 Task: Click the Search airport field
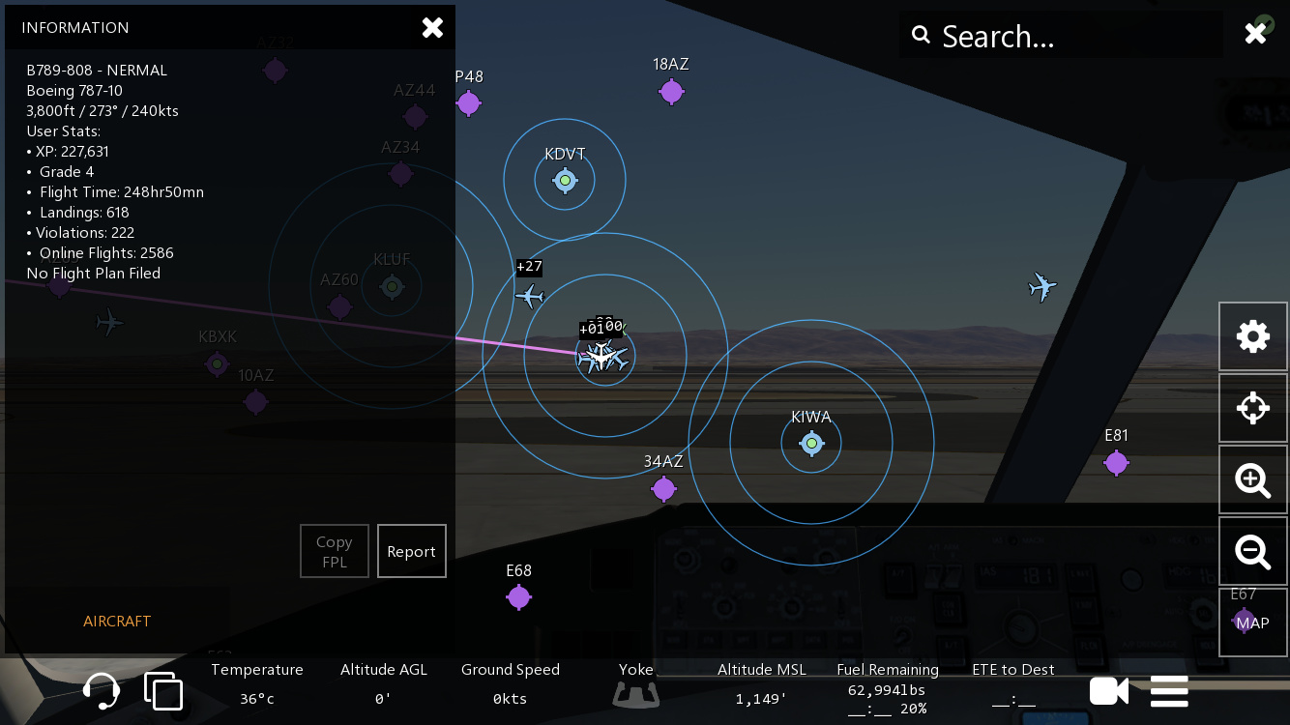point(1061,36)
